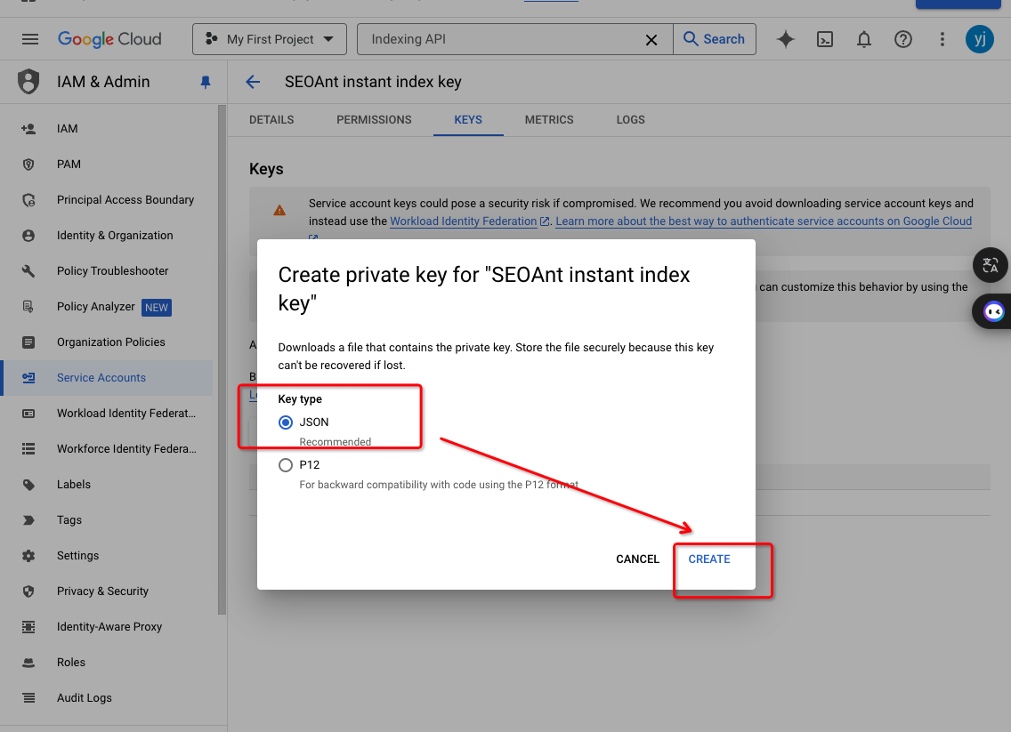Click CANCEL in the dialog
Viewport: 1011px width, 732px height.
coord(638,559)
